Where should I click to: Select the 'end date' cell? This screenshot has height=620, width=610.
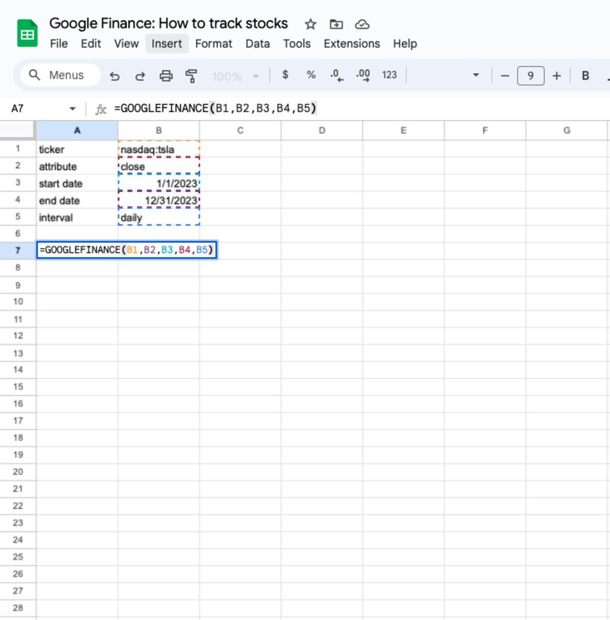tap(77, 200)
